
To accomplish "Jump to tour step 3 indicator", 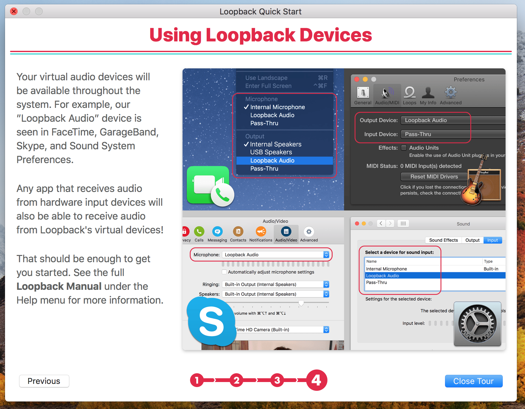I will pos(277,380).
